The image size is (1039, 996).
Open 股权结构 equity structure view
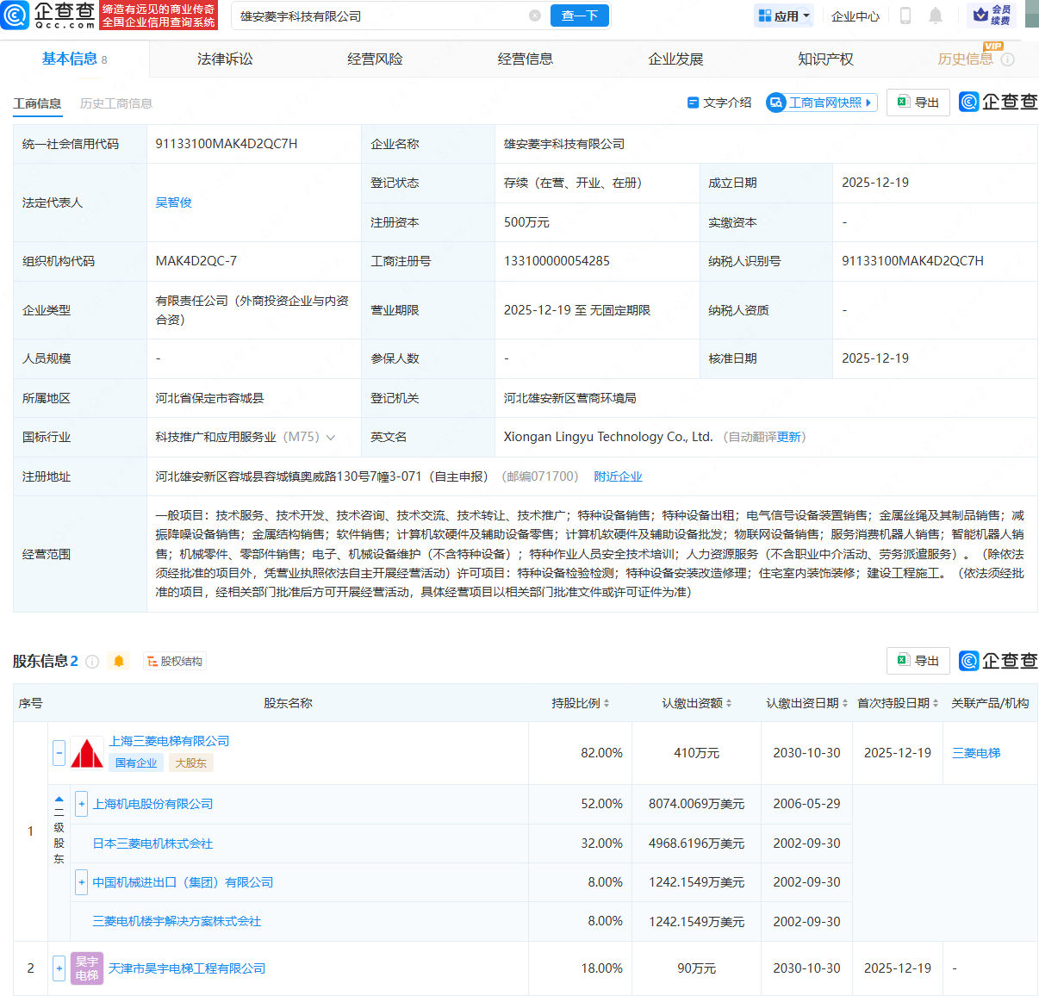pyautogui.click(x=175, y=661)
